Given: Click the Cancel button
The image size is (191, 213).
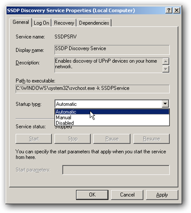Looking at the screenshot, I should tap(127, 195).
